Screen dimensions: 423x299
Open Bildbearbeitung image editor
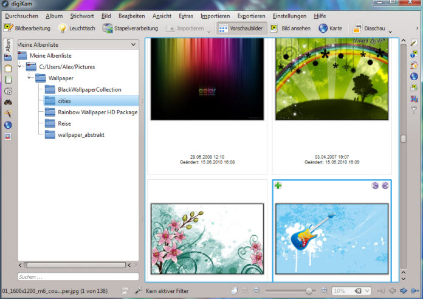(x=27, y=29)
